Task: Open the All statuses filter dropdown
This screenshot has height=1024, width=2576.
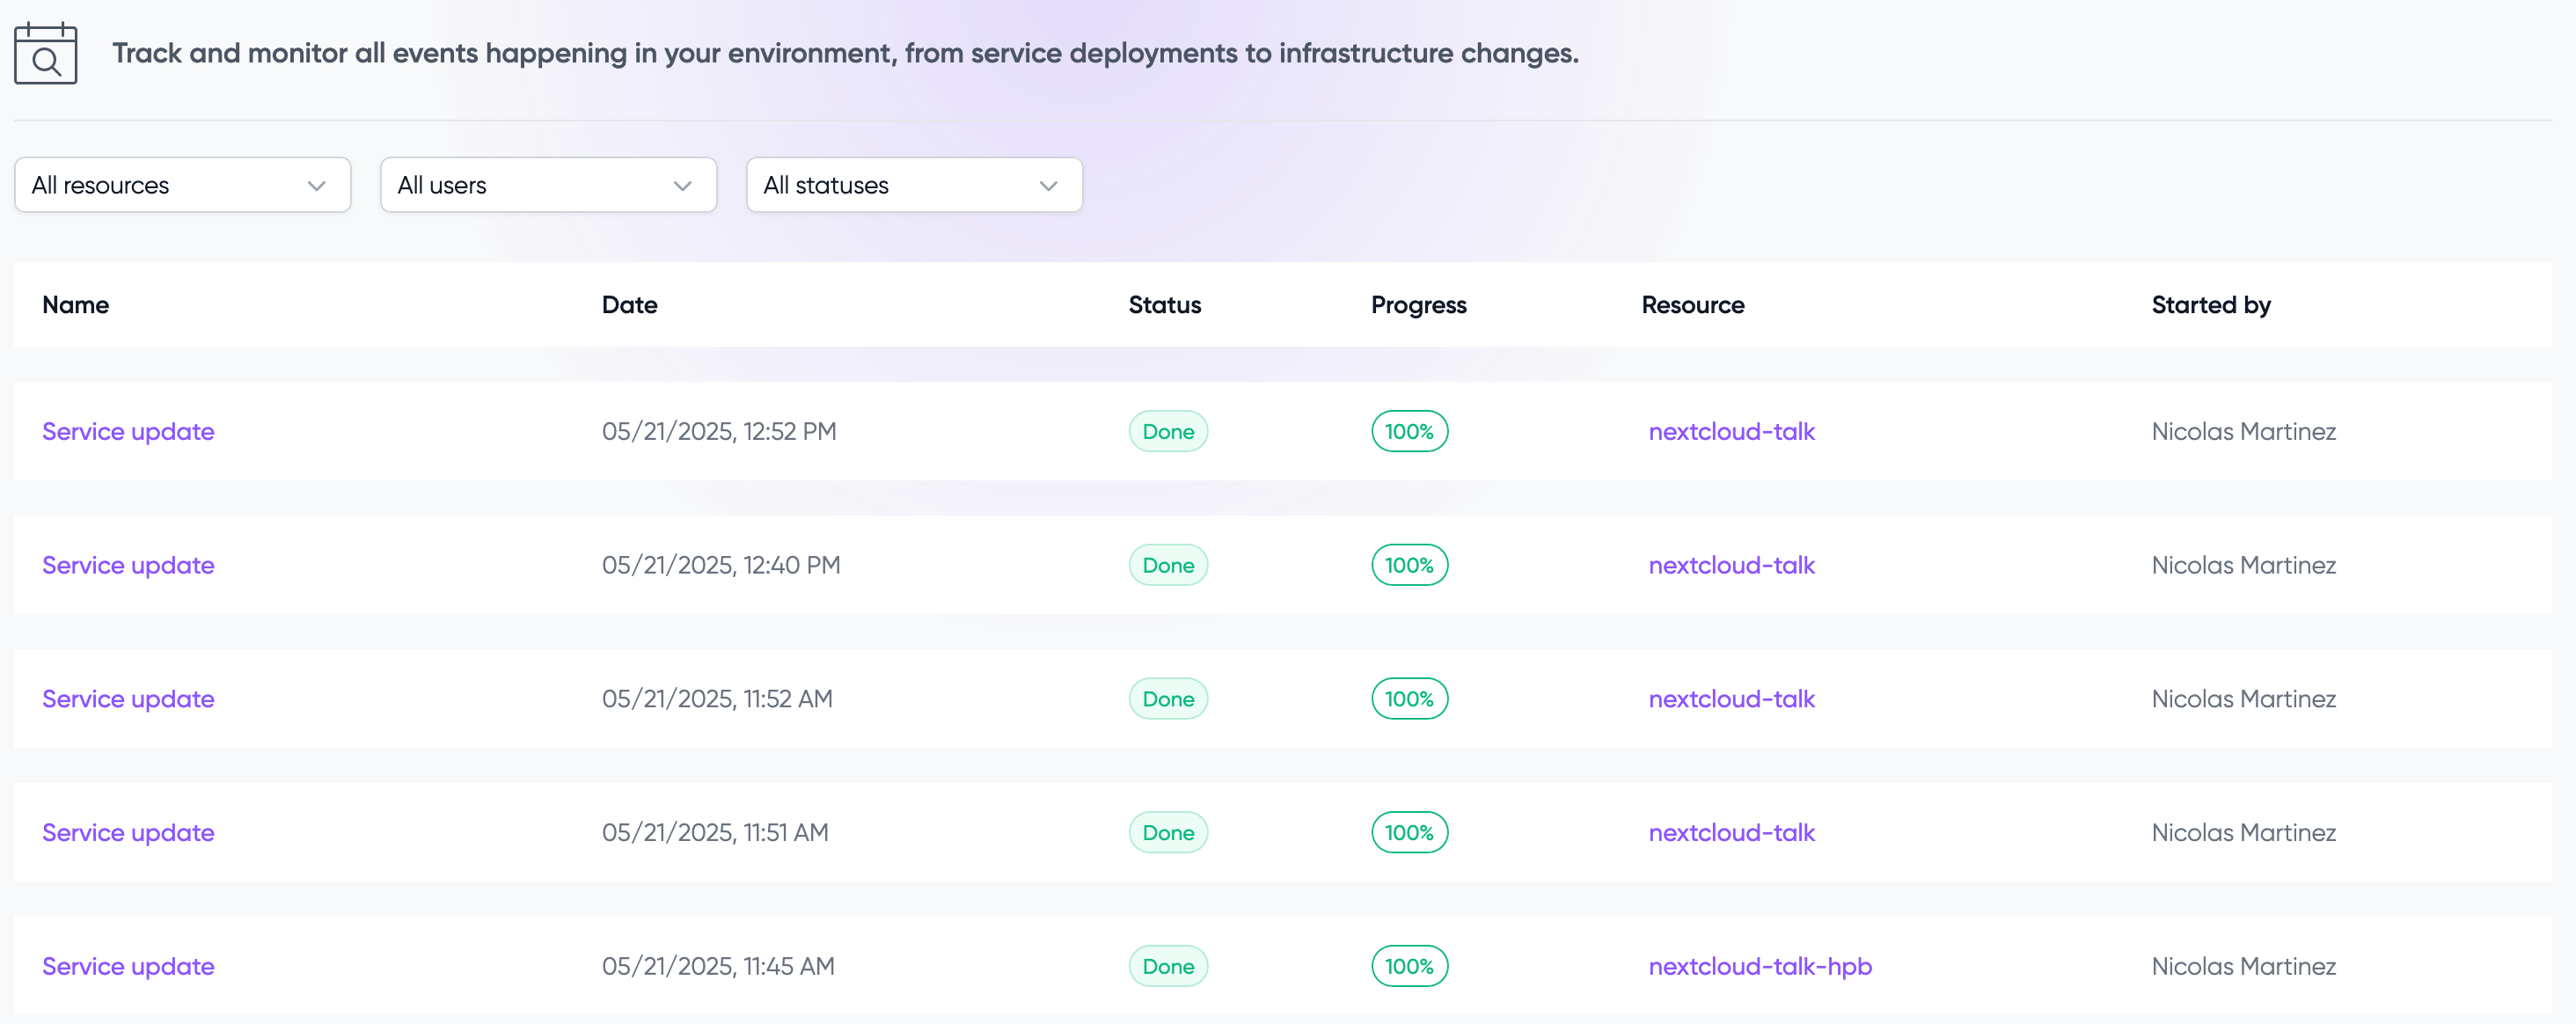Action: (913, 185)
